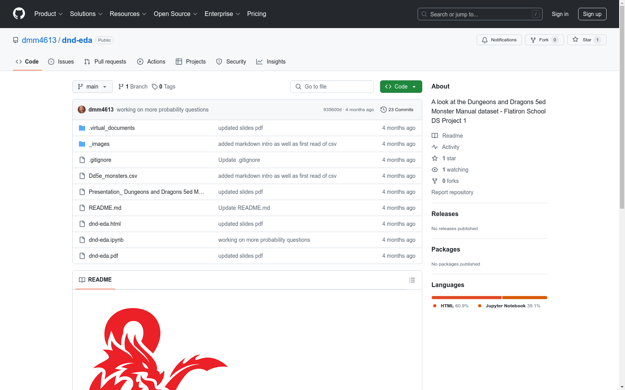Open the 23 Commits history link
625x390 pixels.
click(x=397, y=110)
